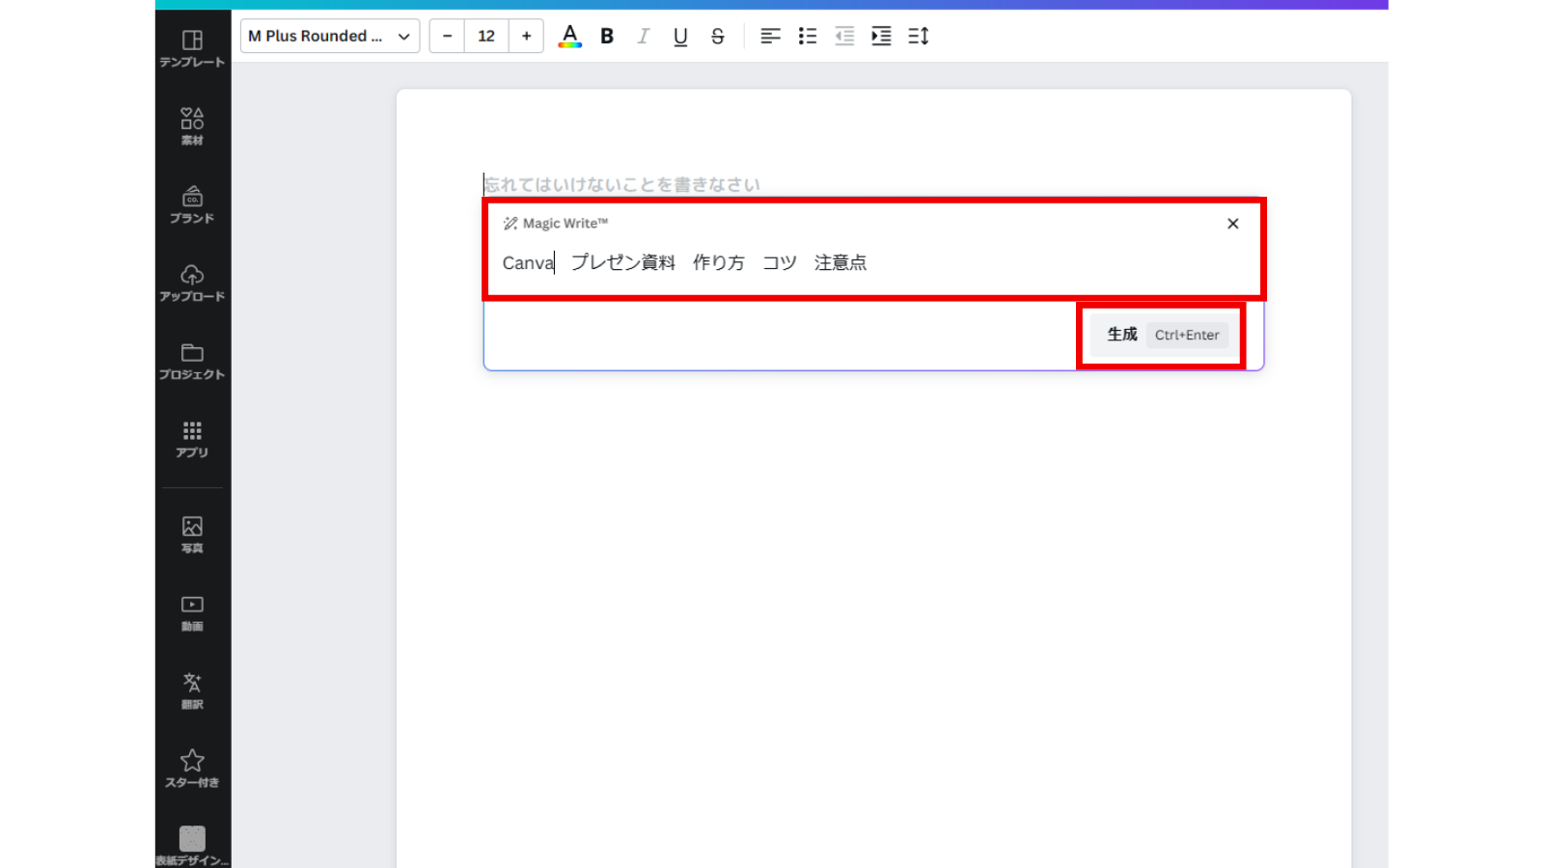This screenshot has width=1544, height=868.
Task: Open the text color picker
Action: click(570, 36)
